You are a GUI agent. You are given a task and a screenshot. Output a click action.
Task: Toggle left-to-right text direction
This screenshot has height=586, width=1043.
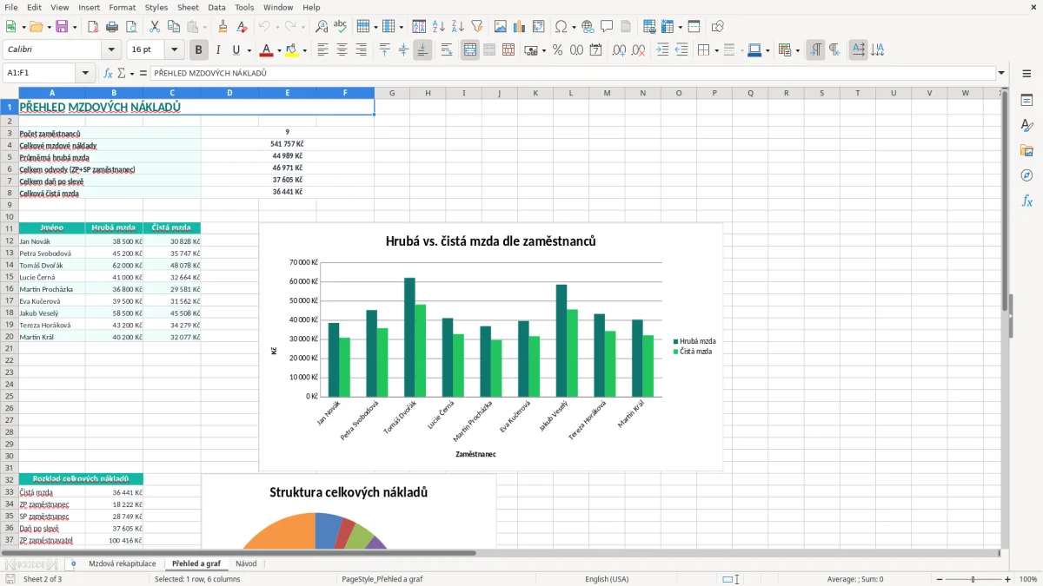[815, 50]
